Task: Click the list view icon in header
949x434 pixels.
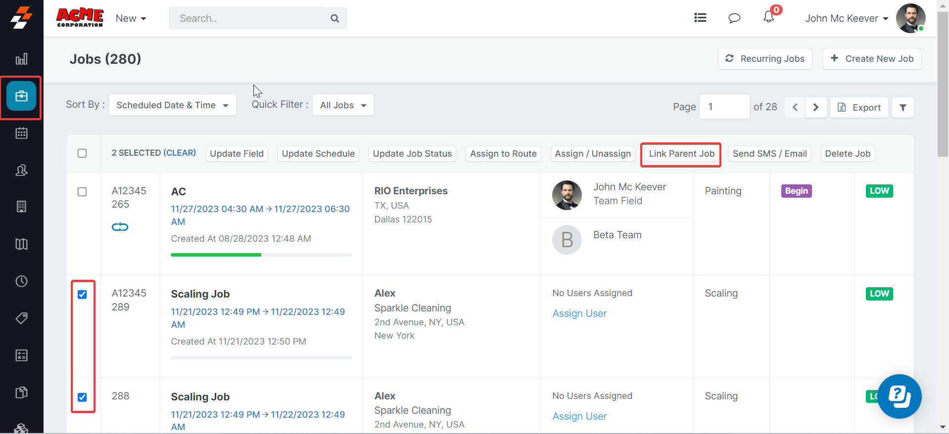Action: [x=700, y=18]
